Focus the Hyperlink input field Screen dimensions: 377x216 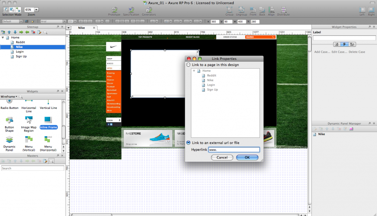click(234, 149)
